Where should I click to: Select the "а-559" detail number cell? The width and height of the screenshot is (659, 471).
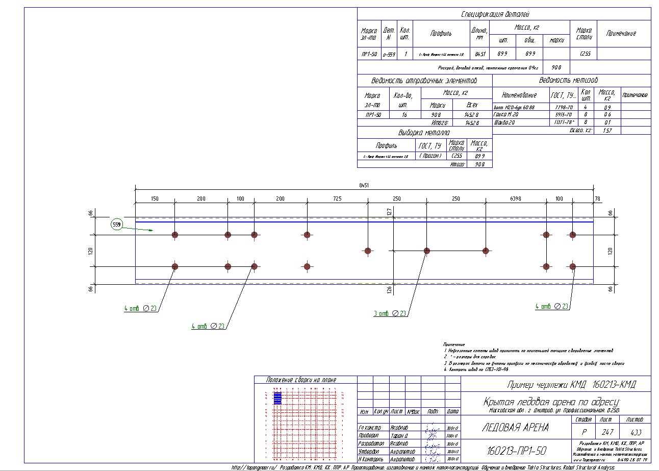point(389,54)
